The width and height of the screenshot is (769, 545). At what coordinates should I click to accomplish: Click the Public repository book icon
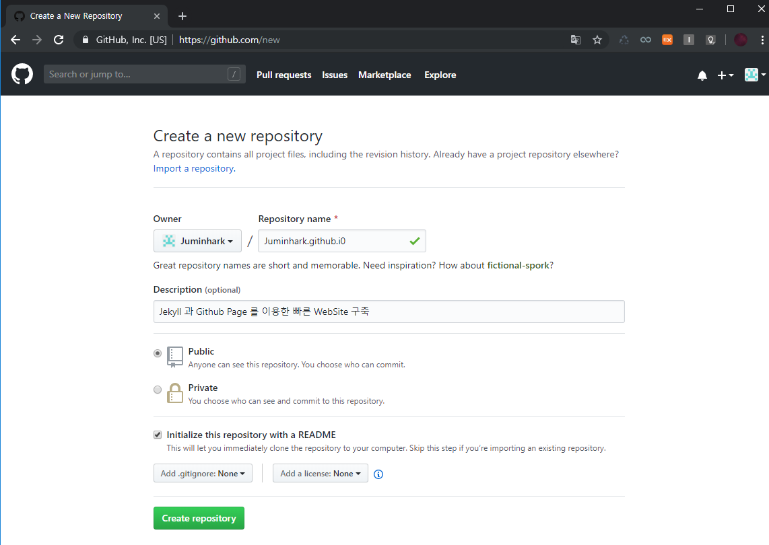coord(175,357)
